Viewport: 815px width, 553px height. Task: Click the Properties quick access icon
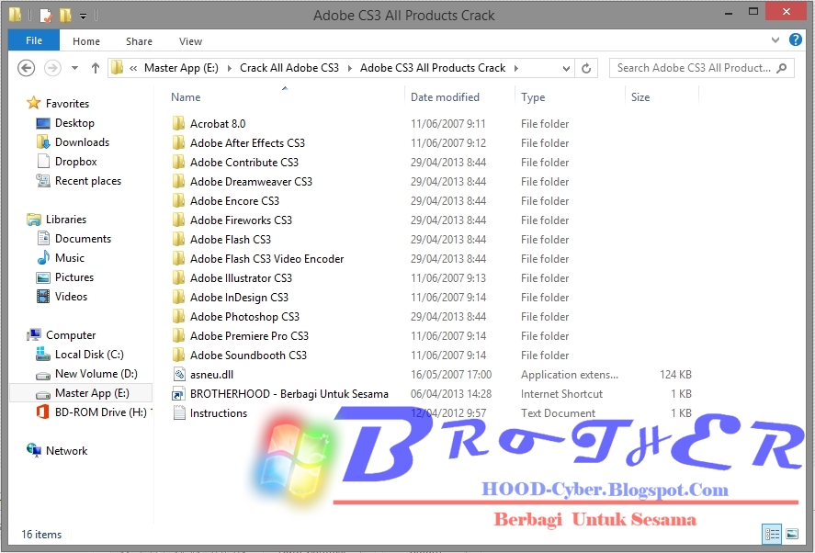click(46, 16)
